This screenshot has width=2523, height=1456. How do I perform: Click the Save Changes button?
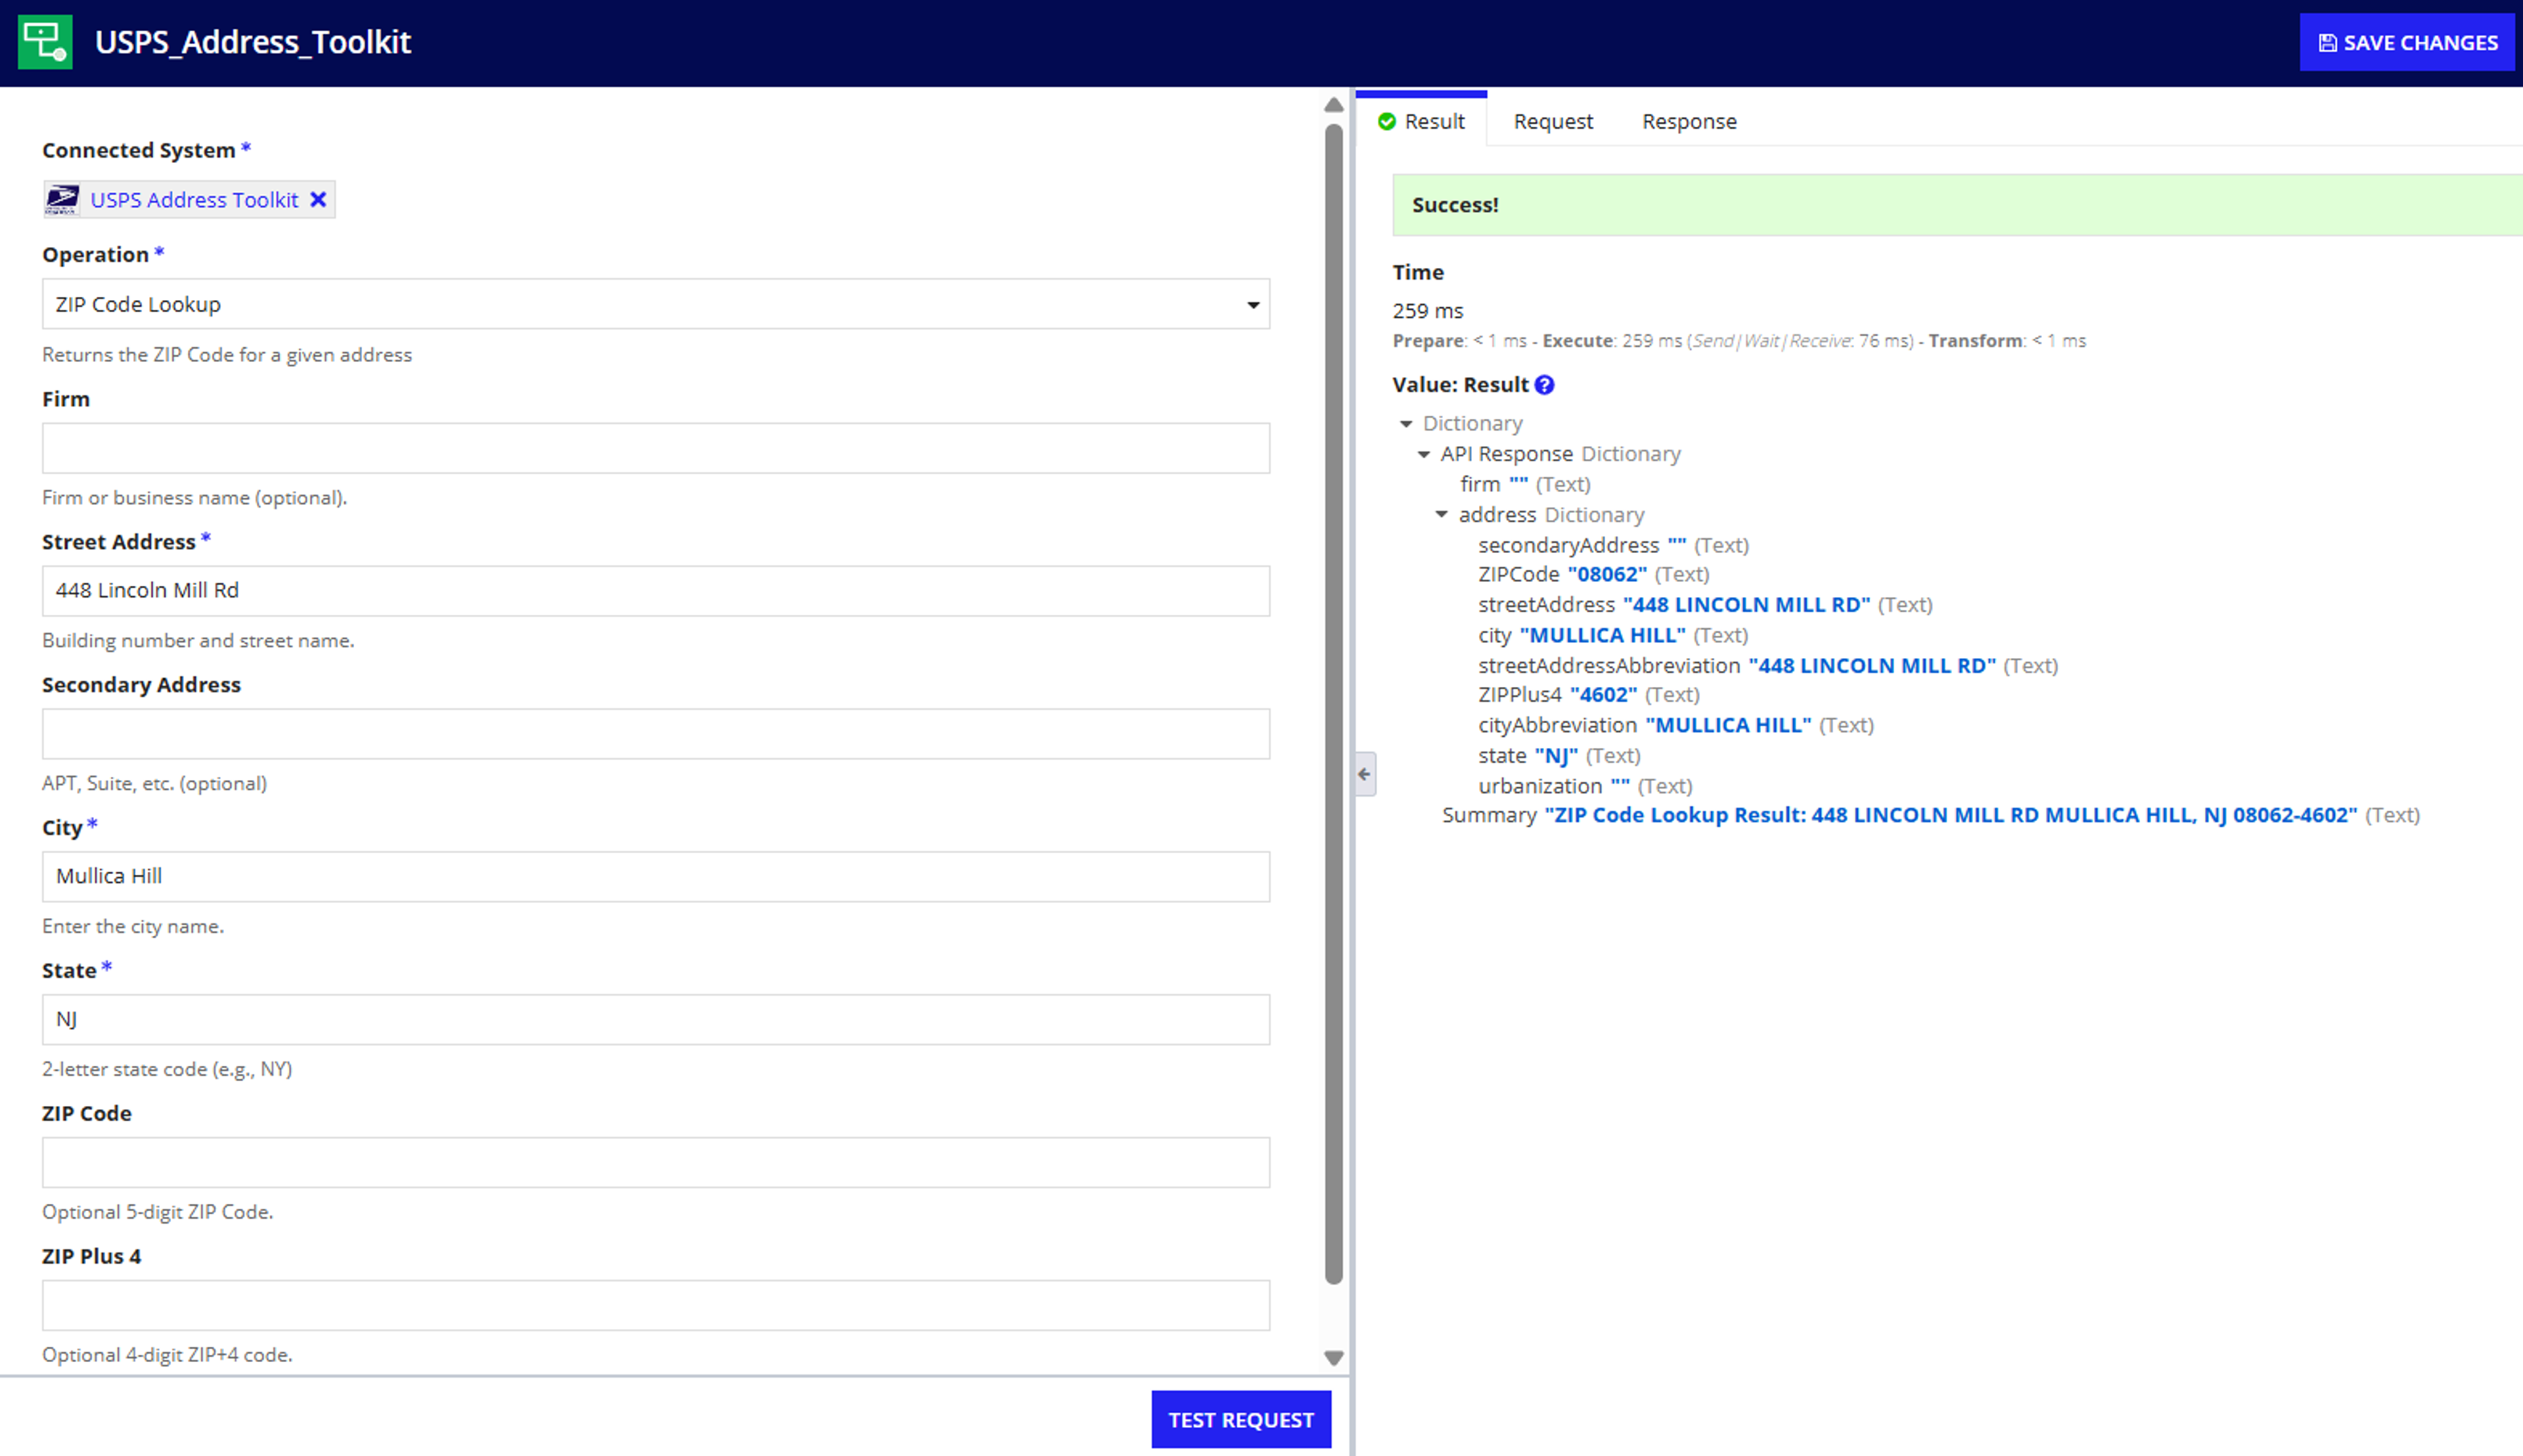(x=2407, y=42)
